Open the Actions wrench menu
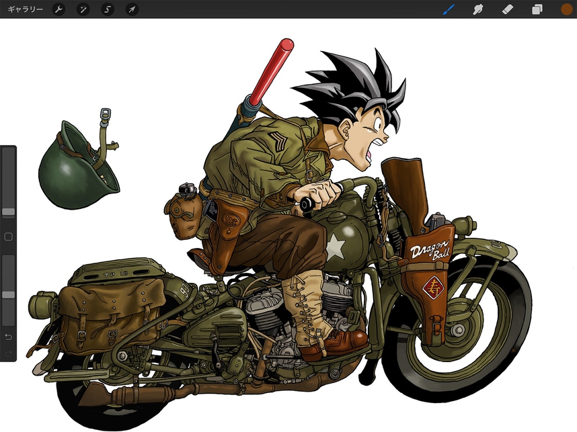The image size is (577, 432). 59,9
